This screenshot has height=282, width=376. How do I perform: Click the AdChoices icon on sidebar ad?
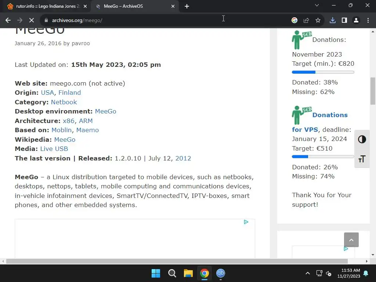(346, 249)
